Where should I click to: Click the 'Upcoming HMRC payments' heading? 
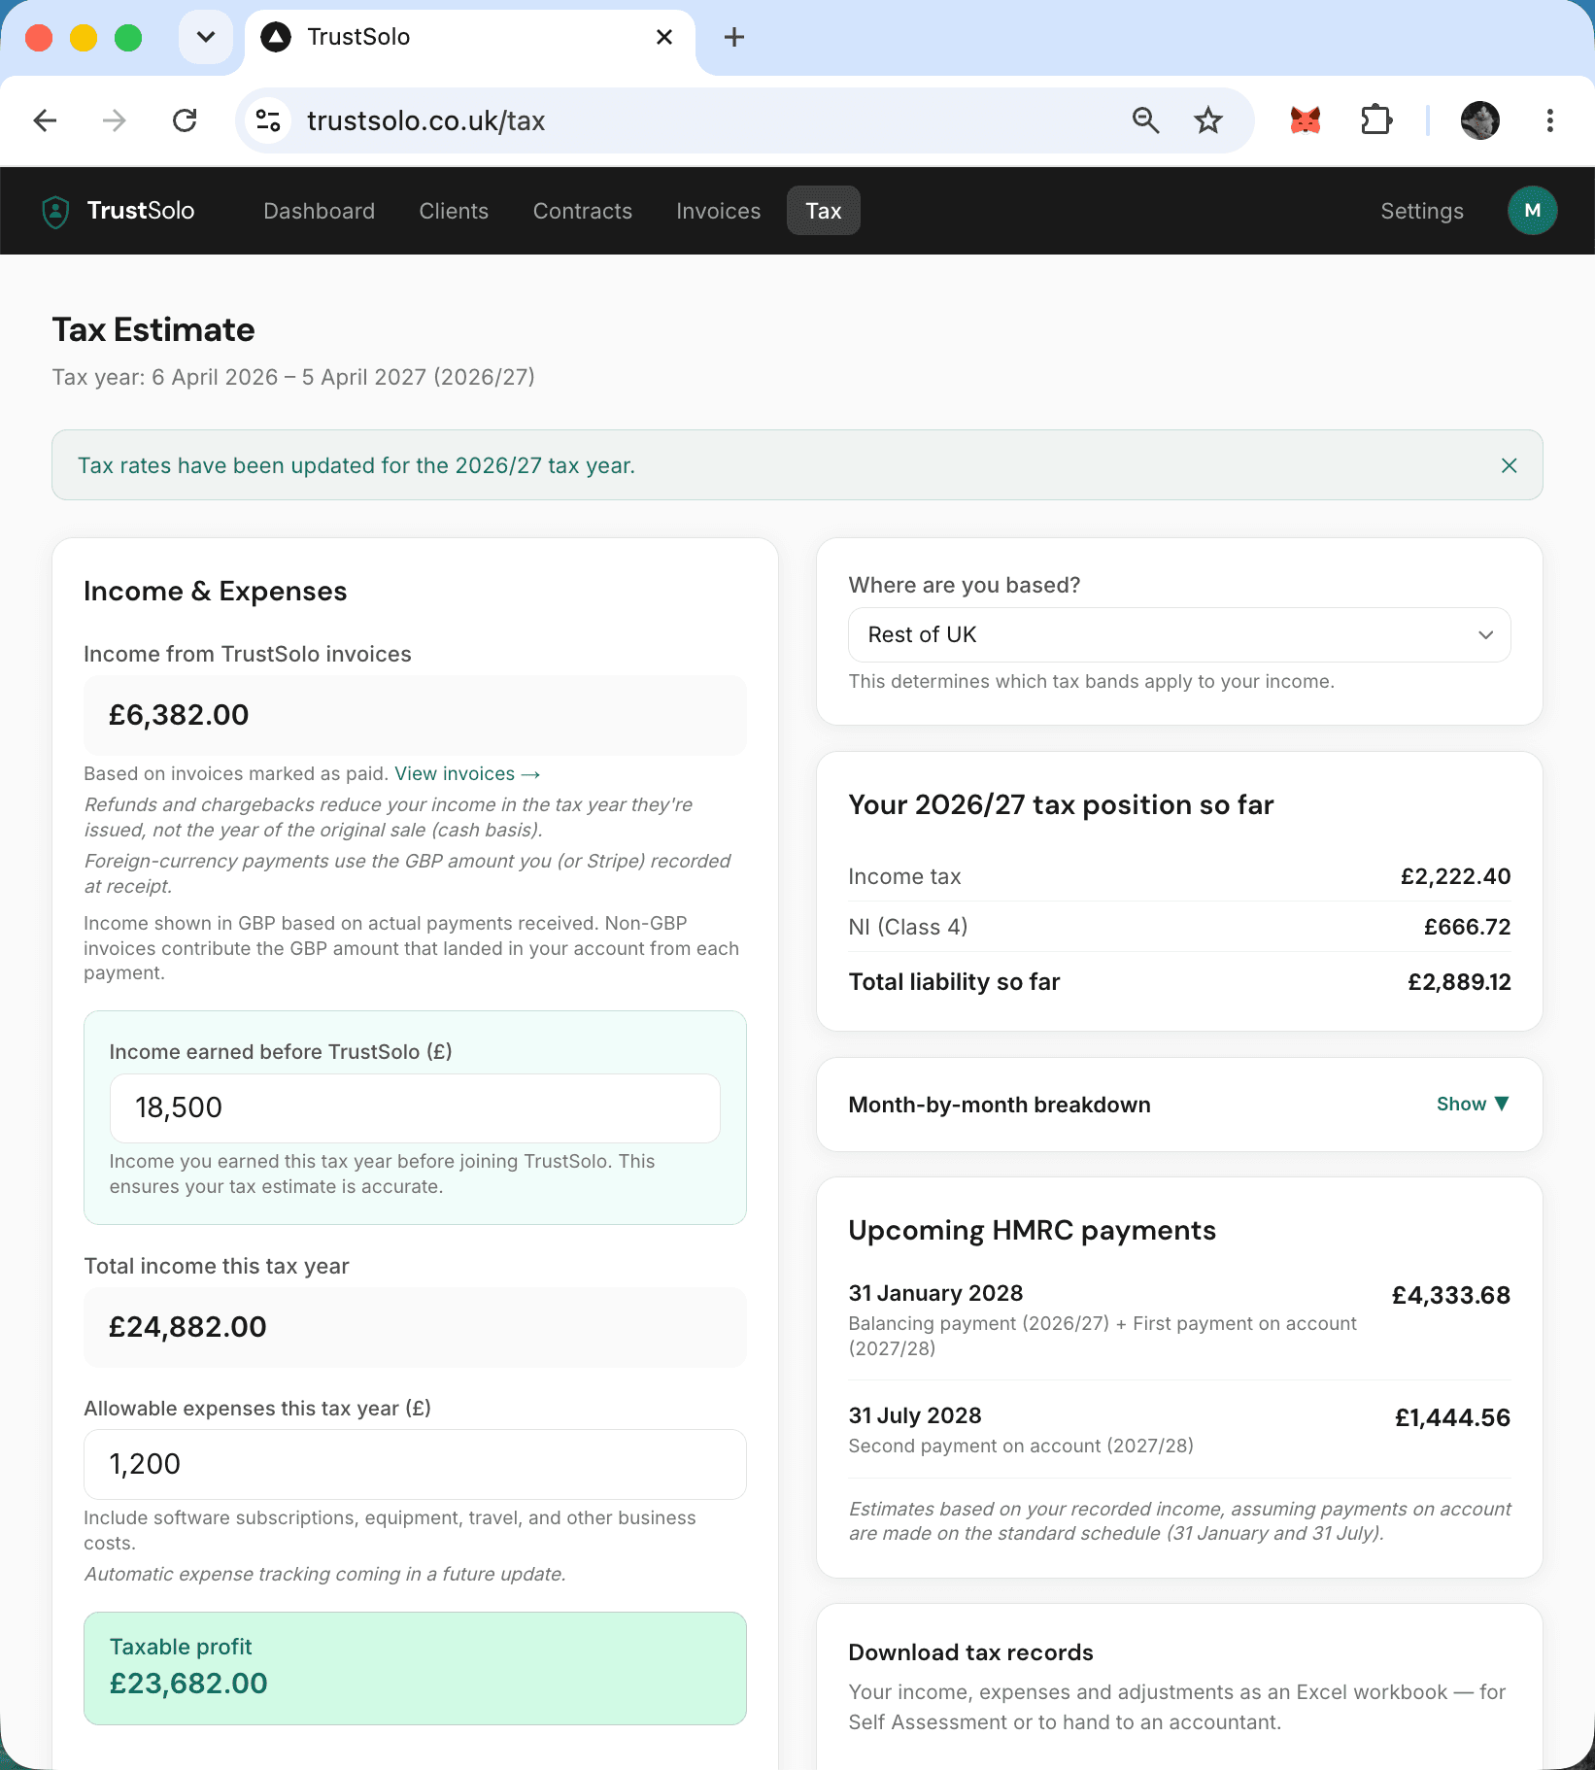point(1032,1231)
